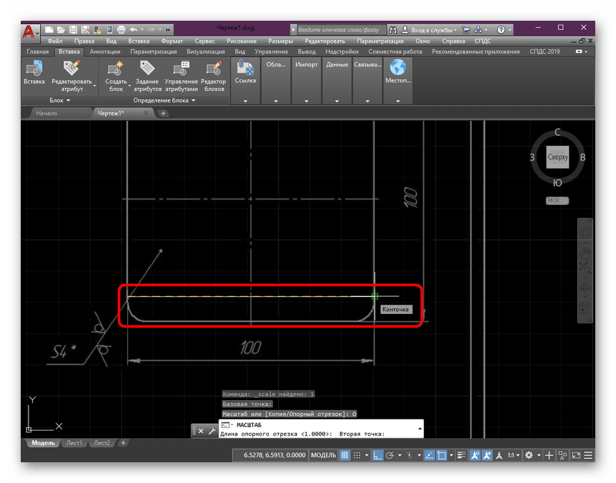The height and width of the screenshot is (483, 616).
Task: Click the Open file folder icon
Action: pyautogui.click(x=61, y=29)
